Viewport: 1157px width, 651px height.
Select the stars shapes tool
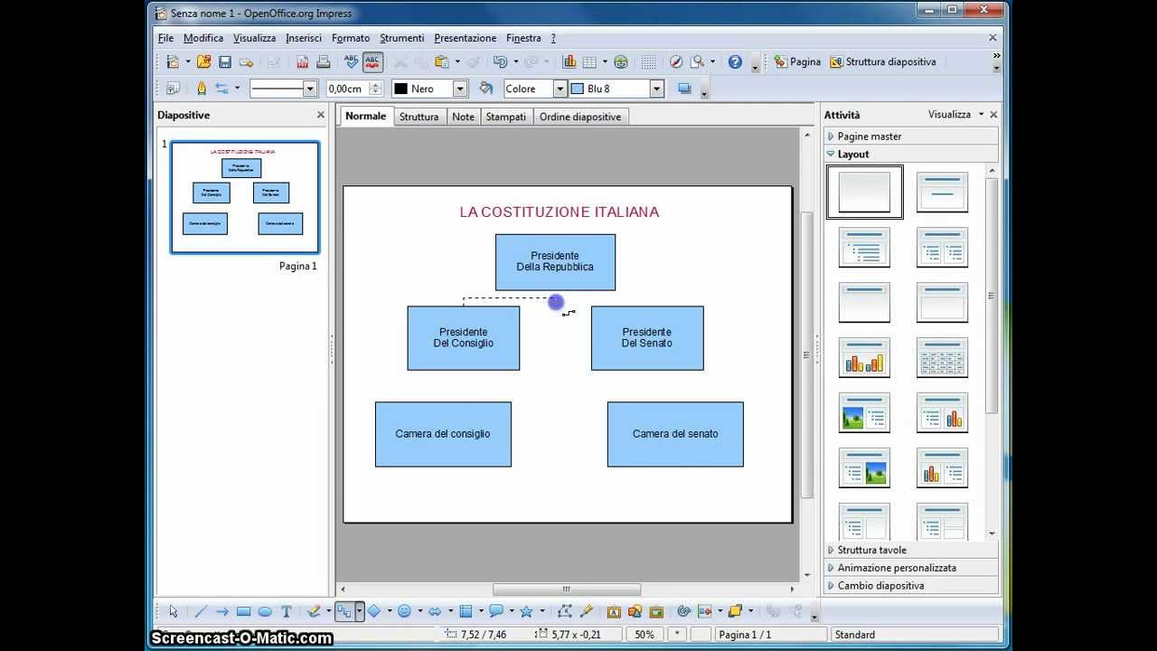point(526,611)
